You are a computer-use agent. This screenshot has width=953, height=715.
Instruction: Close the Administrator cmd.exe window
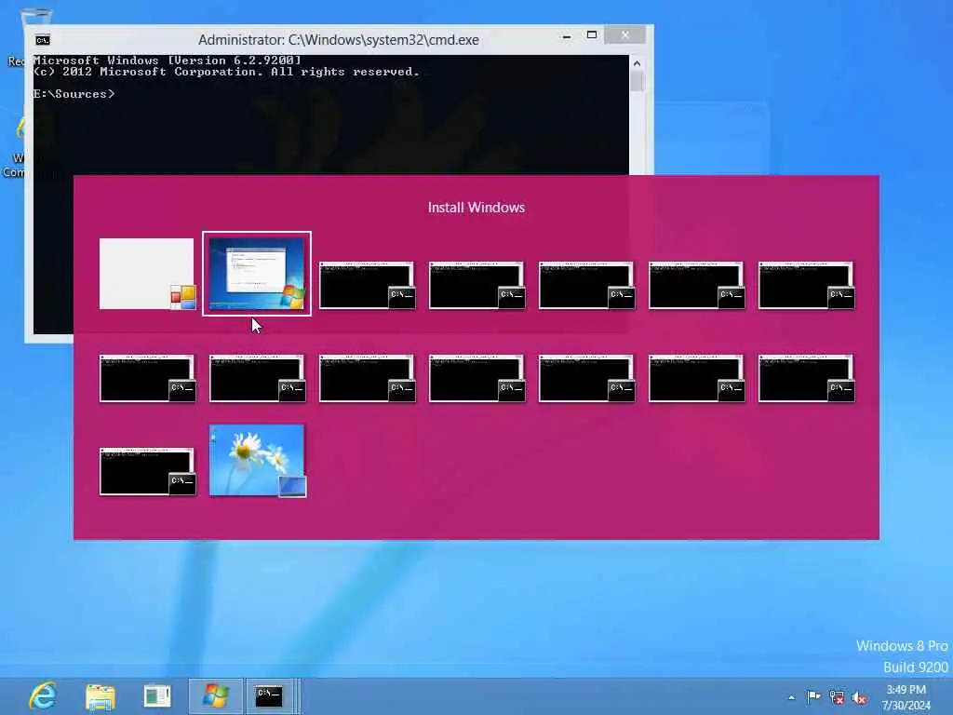click(x=624, y=35)
